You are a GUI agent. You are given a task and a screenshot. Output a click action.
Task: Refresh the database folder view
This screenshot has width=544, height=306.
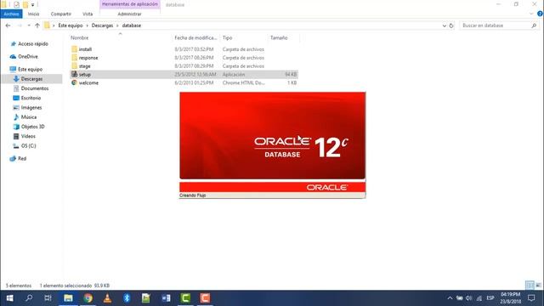(451, 25)
